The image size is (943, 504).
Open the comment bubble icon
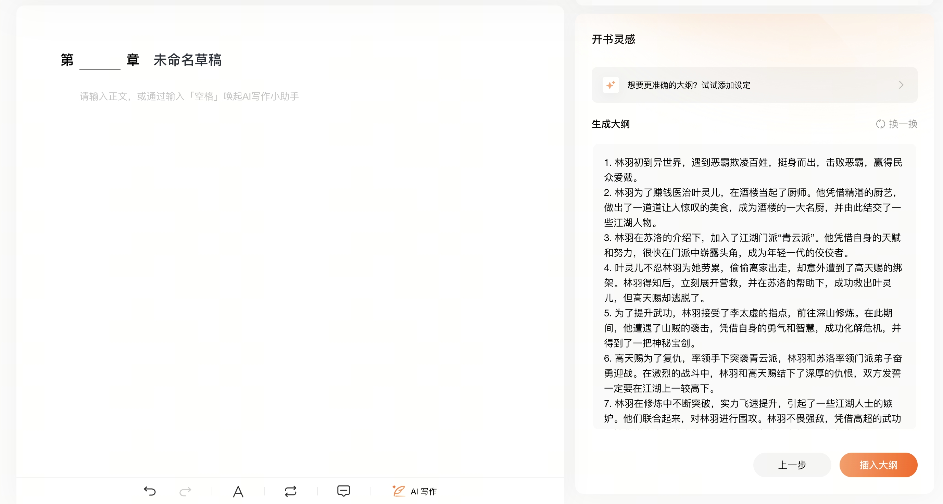(343, 491)
